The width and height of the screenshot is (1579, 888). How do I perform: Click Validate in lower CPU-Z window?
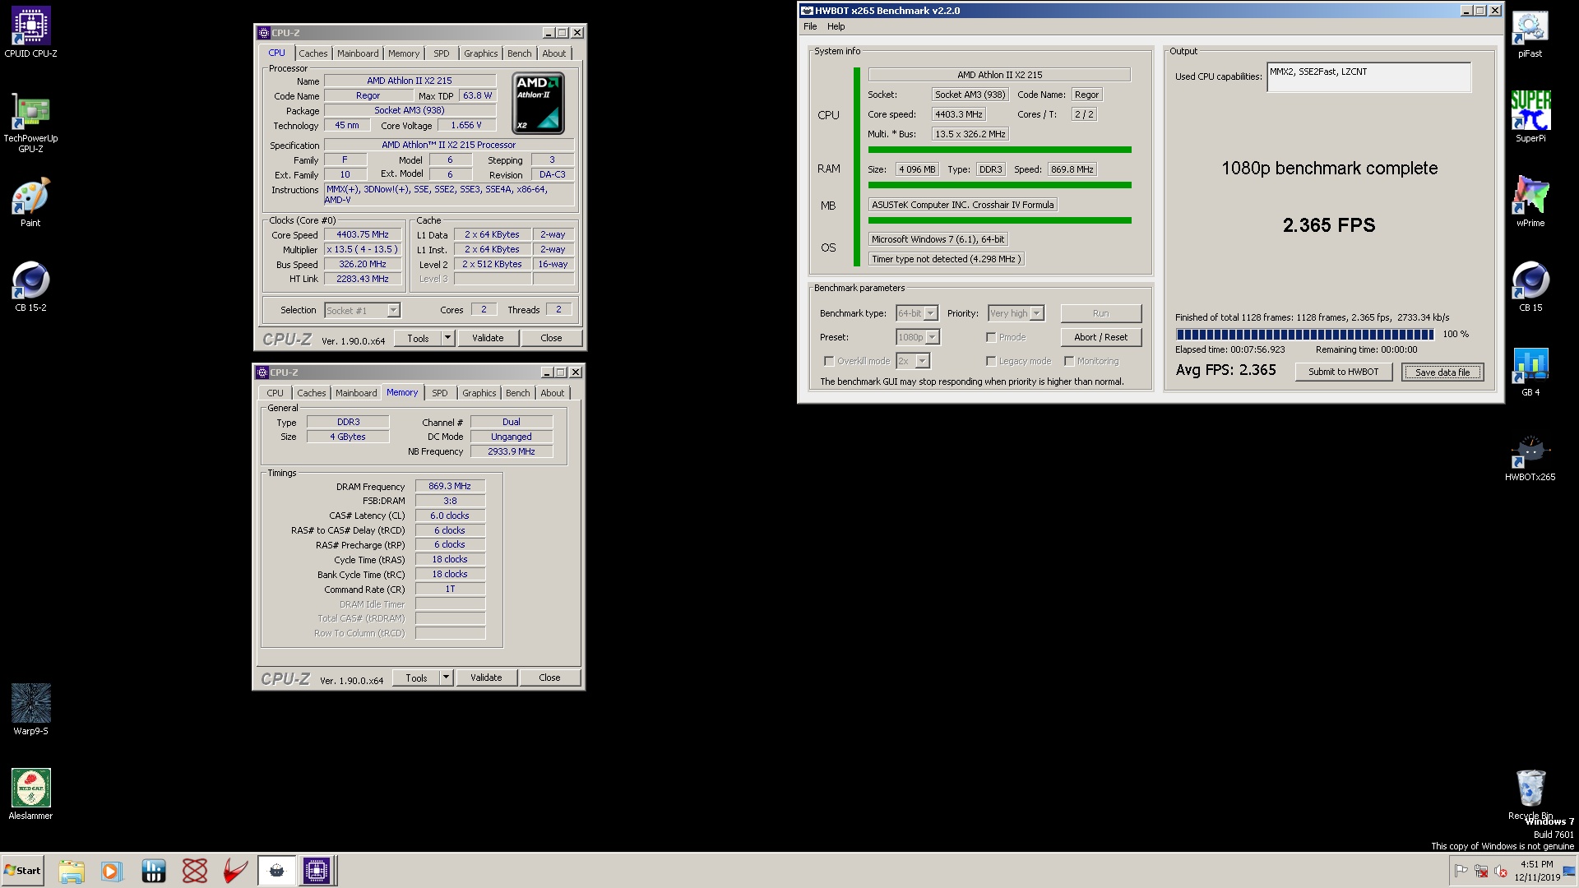pyautogui.click(x=486, y=678)
